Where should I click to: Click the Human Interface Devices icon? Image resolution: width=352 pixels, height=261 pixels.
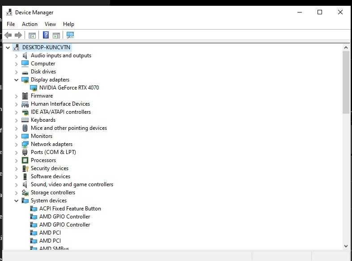pos(25,104)
